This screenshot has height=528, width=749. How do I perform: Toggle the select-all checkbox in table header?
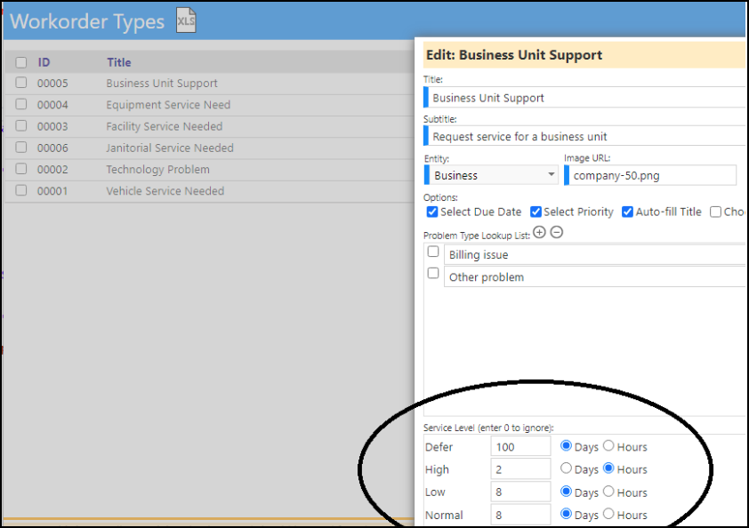tap(21, 62)
